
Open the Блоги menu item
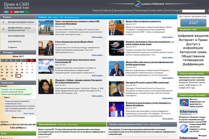click(x=168, y=10)
